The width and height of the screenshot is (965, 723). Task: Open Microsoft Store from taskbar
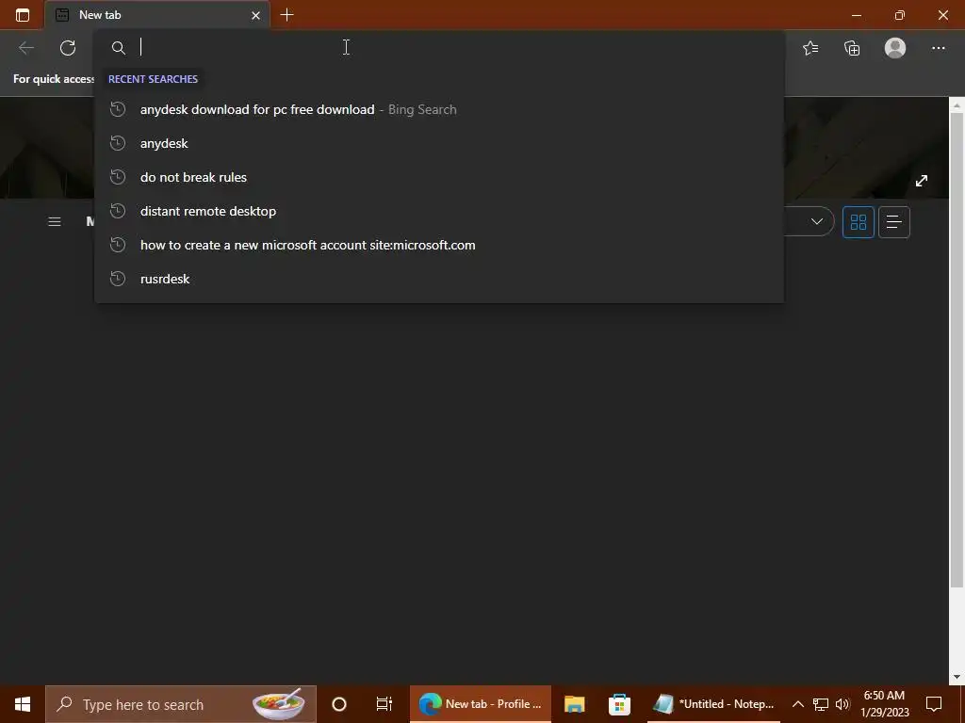[x=619, y=704]
